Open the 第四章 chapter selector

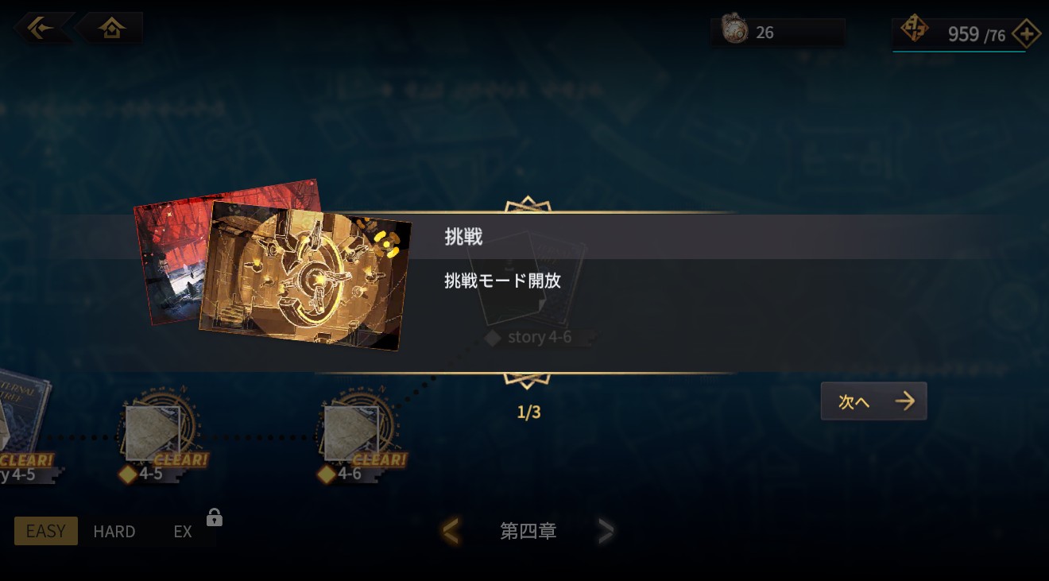(528, 531)
